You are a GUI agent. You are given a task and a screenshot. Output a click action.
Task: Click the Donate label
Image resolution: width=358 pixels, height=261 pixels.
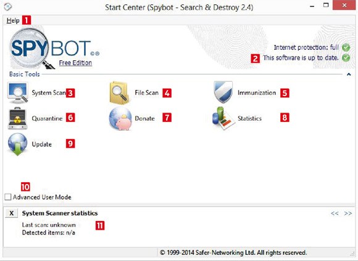144,118
